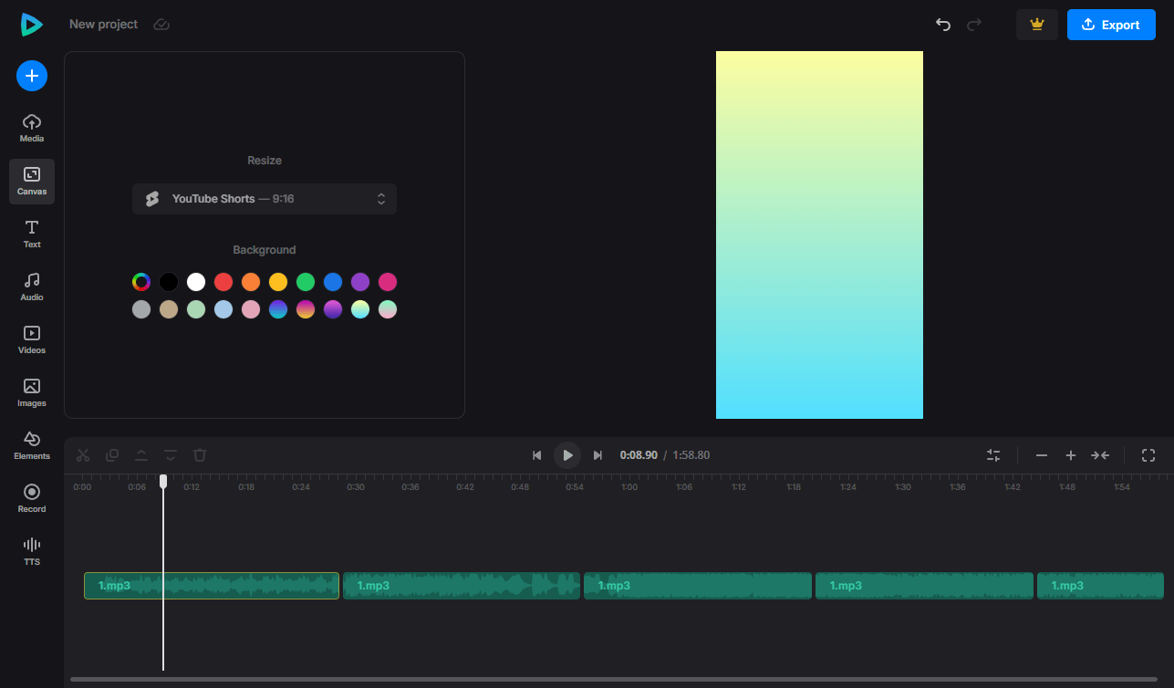Toggle fullscreen preview
The image size is (1174, 688).
coord(1148,454)
